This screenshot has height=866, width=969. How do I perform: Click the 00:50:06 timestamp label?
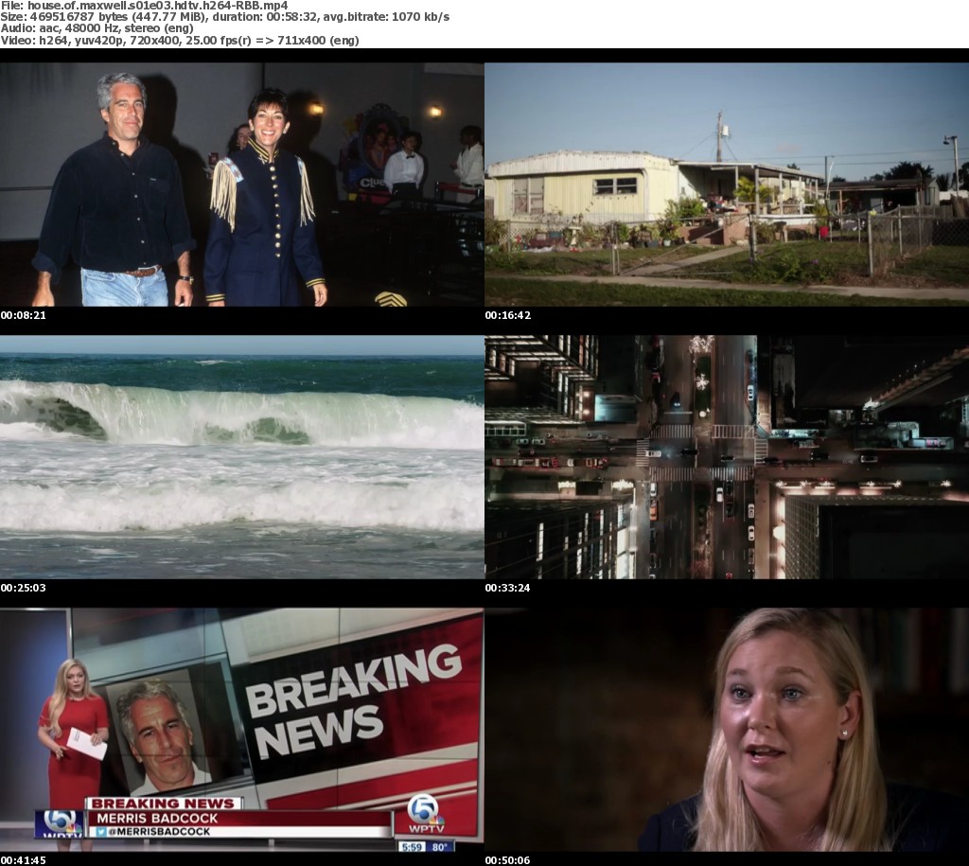508,859
